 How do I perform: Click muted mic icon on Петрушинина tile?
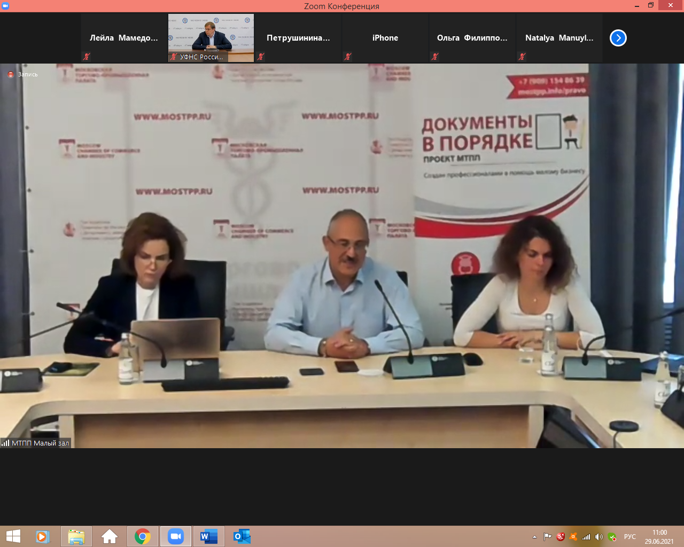261,57
